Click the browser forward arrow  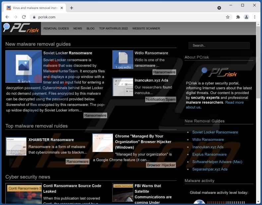click(16, 17)
